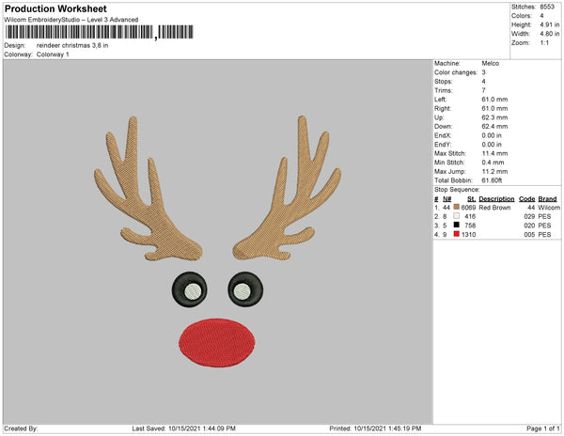Screen dimensions: 564x436
Task: Click the 'Brand' column header
Action: [547, 199]
